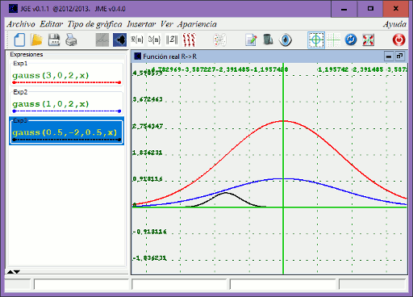Click the new document icon

(19, 40)
